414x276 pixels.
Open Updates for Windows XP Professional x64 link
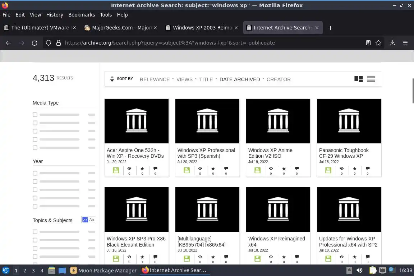click(x=348, y=241)
